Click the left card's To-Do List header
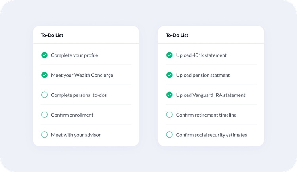Viewport: 297px width, 172px height. pos(52,35)
